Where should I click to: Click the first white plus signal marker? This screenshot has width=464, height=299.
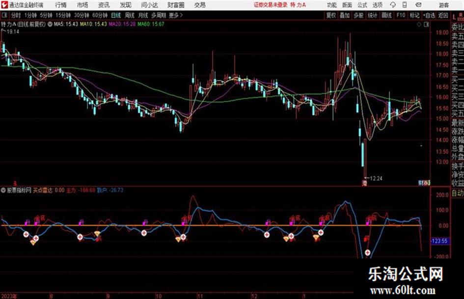click(x=26, y=235)
